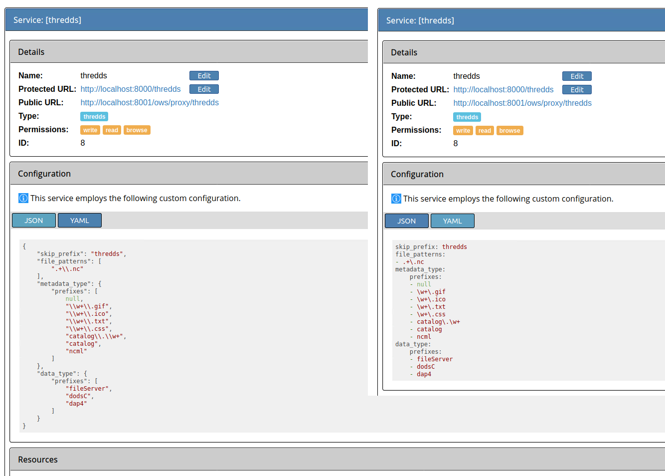Edit the service Name in left panel
Screen dimensions: 665x476
coord(204,76)
